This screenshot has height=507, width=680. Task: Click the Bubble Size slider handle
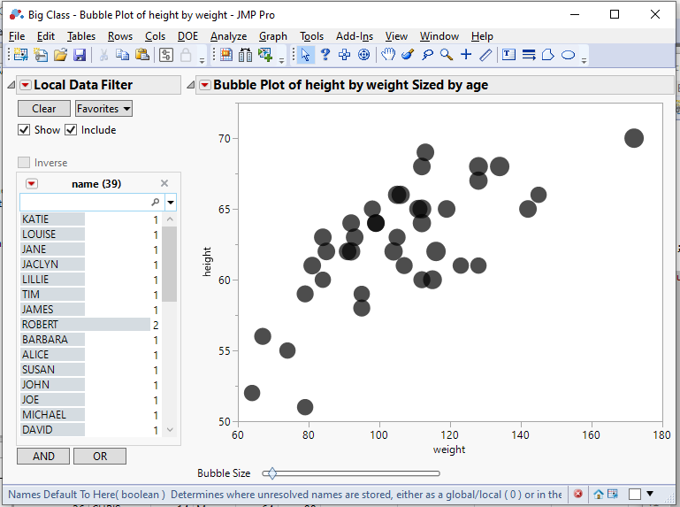click(x=272, y=473)
